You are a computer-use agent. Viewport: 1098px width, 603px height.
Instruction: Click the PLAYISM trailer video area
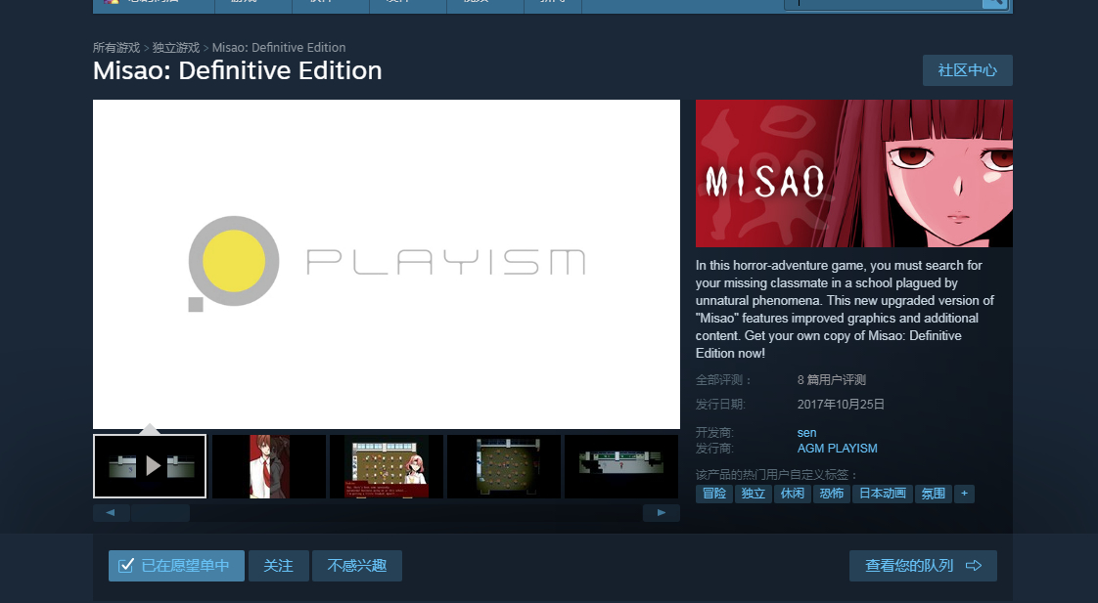click(387, 264)
